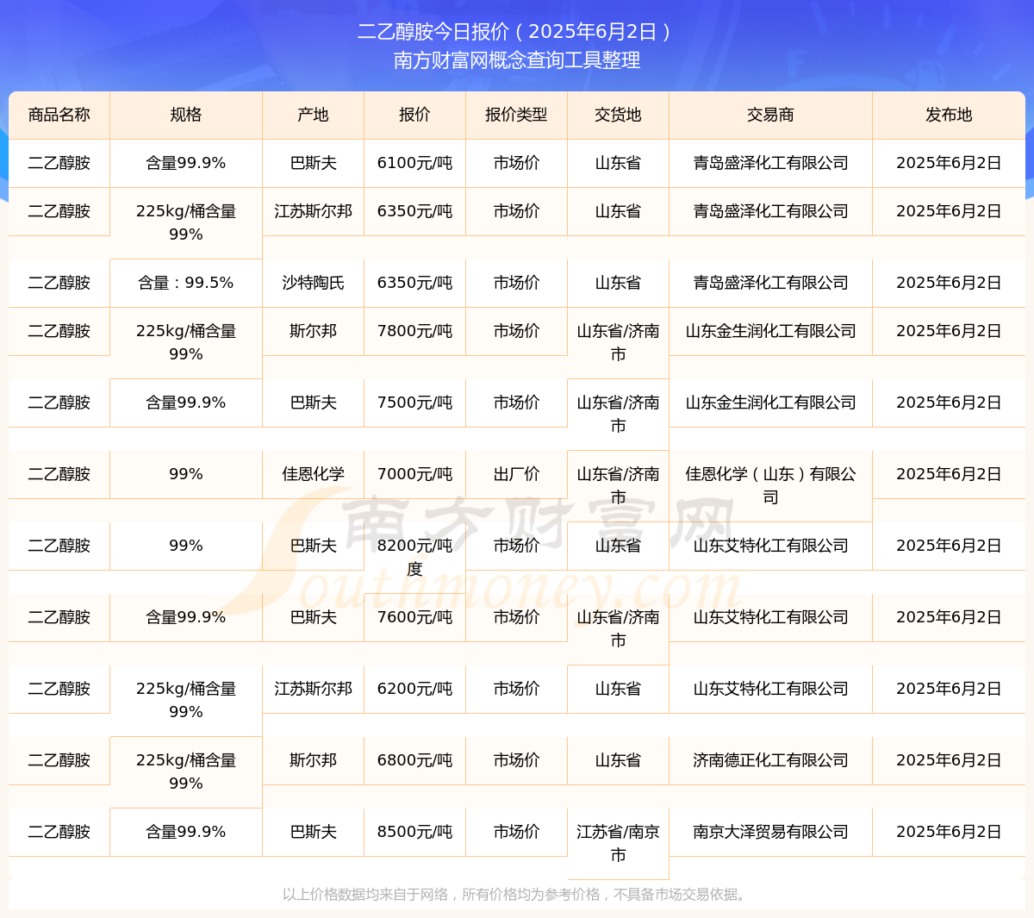Image resolution: width=1034 pixels, height=918 pixels.
Task: Click the title 二乙醇胺今日报价（2025年6月2日）
Action: (516, 32)
